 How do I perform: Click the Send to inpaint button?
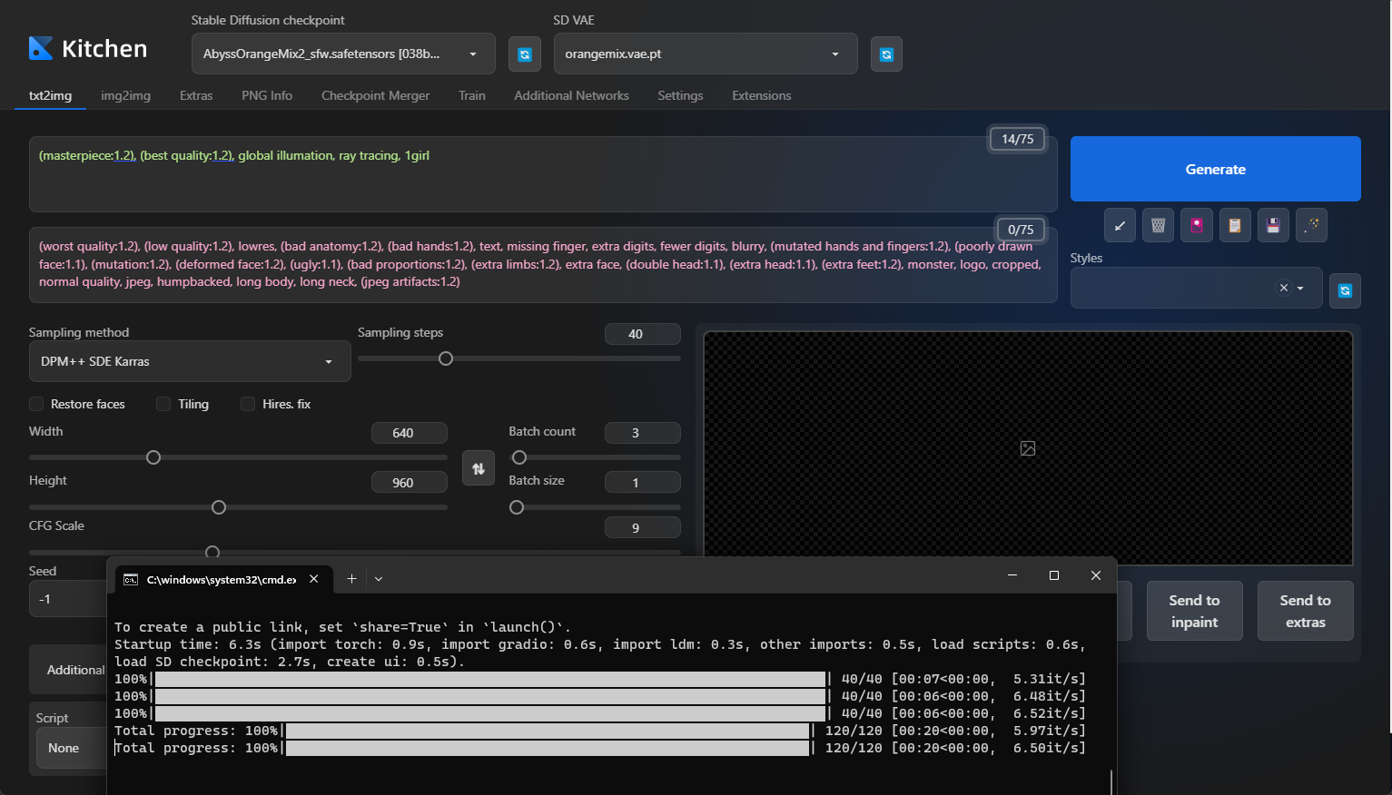click(1194, 611)
